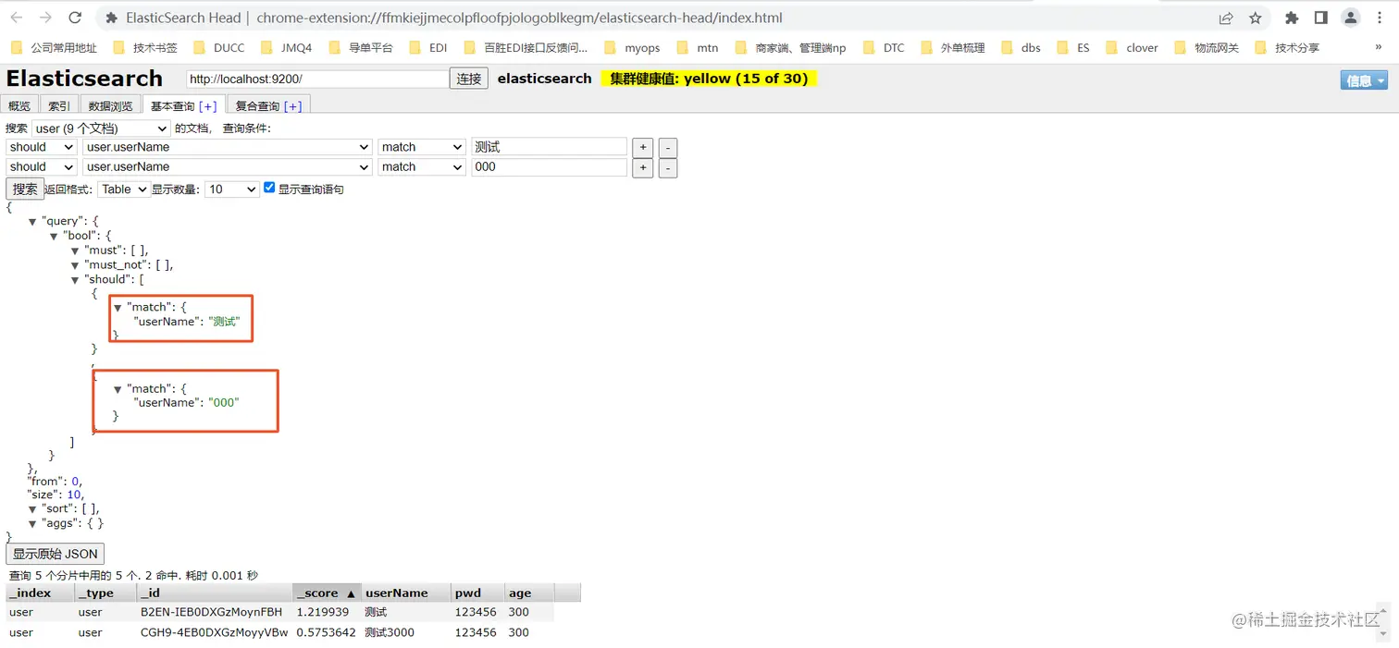1399x648 pixels.
Task: Switch to the 数据浏览 tab
Action: pyautogui.click(x=110, y=106)
